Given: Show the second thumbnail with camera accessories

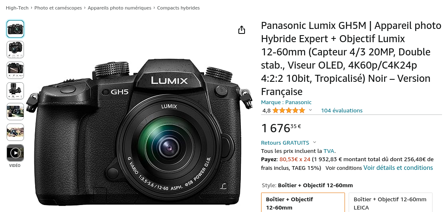Looking at the screenshot, I should [15, 50].
